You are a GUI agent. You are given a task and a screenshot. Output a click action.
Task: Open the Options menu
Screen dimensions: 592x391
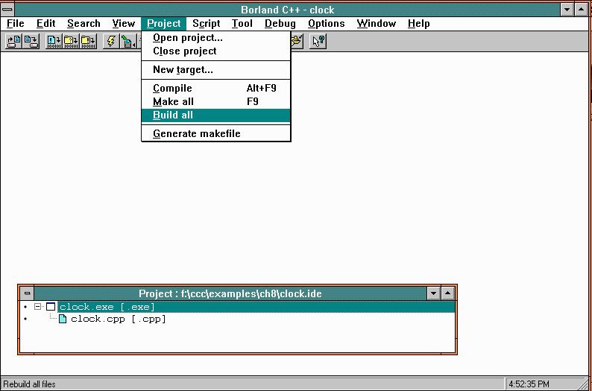click(x=326, y=23)
